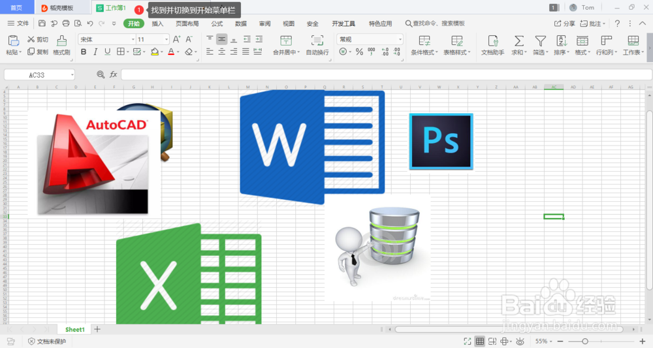Open 文档助手 document assistant

(x=492, y=45)
